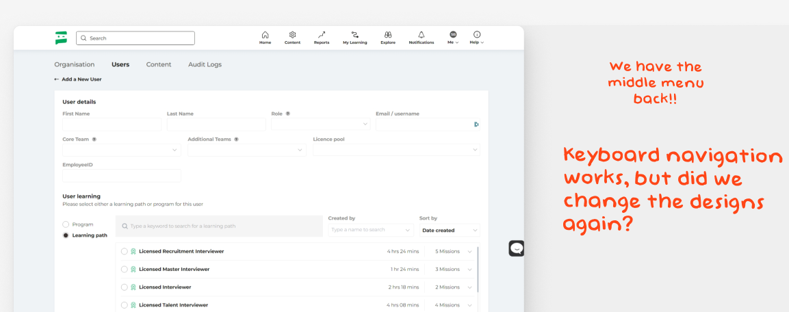Click badge icon of Licensed Master Interviewer

(133, 269)
